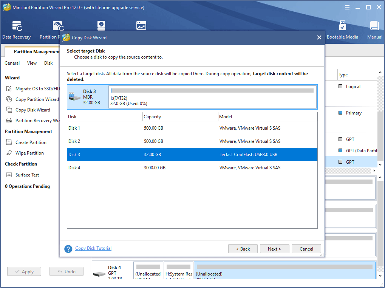This screenshot has height=288, width=385.
Task: Click the partition list scroll-down arrow
Action: coord(380,165)
